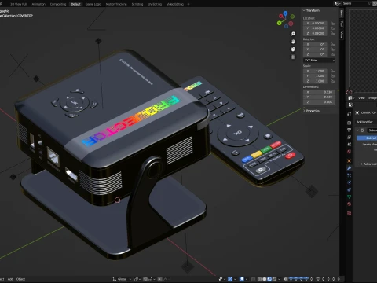Open the Output properties printer icon
The image size is (377, 283).
point(349,130)
